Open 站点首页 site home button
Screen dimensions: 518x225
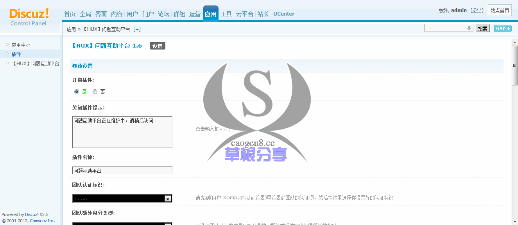(x=500, y=11)
